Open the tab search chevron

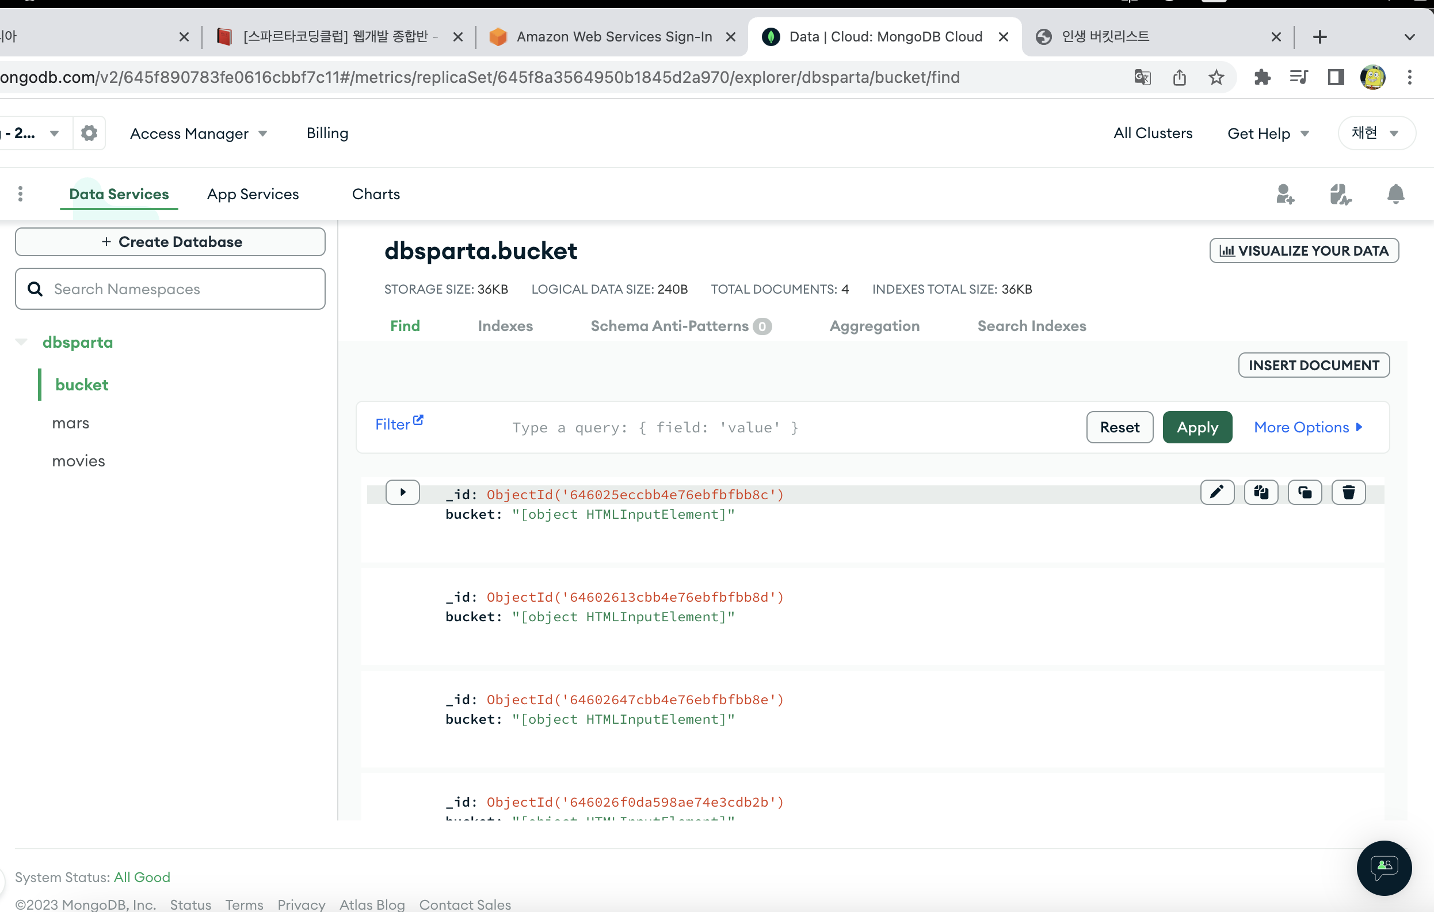tap(1410, 37)
